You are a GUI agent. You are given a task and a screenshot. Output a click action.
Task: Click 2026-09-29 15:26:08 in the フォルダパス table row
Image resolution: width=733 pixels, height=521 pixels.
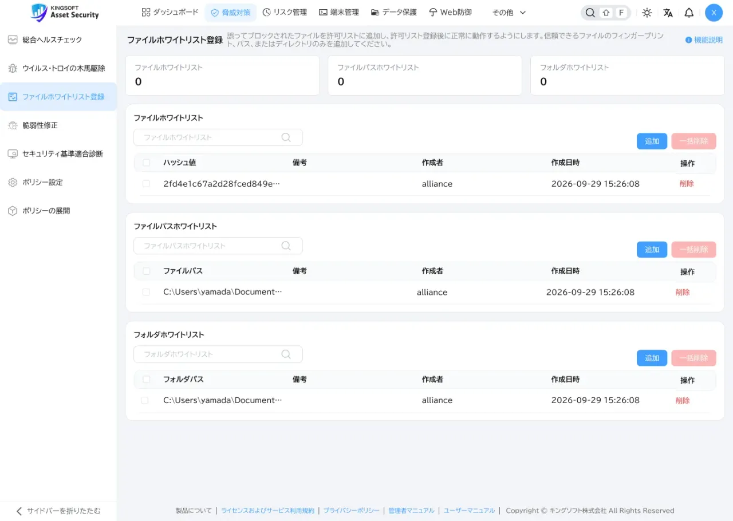point(596,400)
